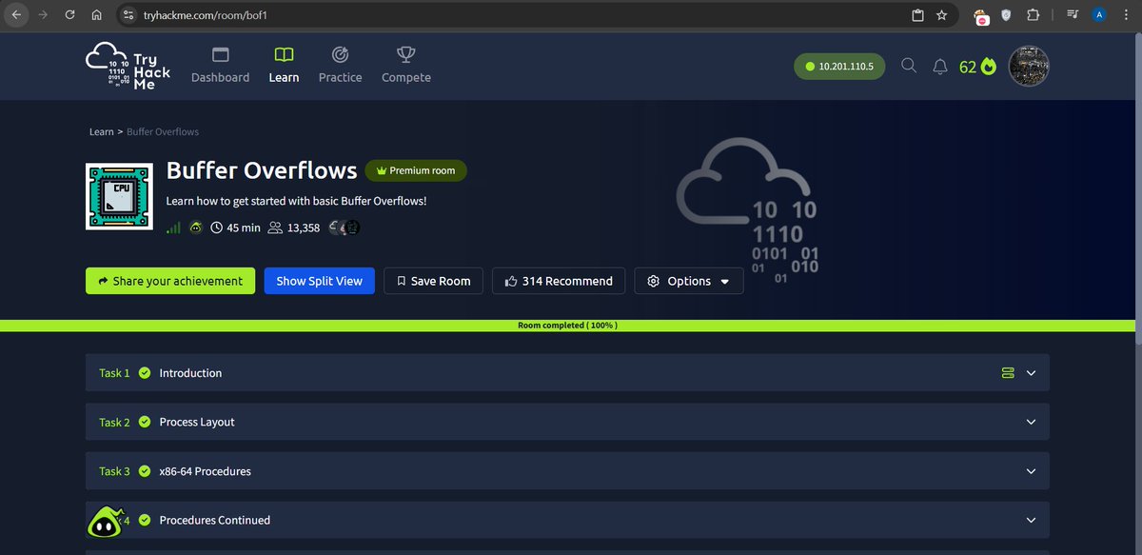Open the Practice menu
This screenshot has width=1142, height=555.
340,65
